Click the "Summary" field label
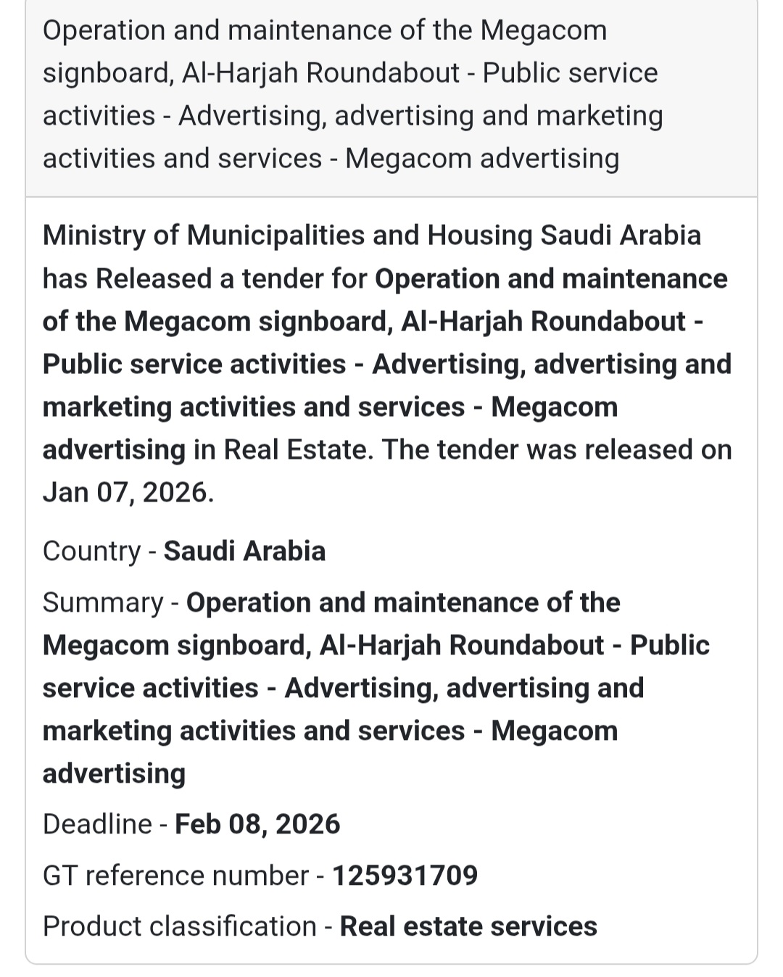This screenshot has height=977, width=783. pos(103,603)
